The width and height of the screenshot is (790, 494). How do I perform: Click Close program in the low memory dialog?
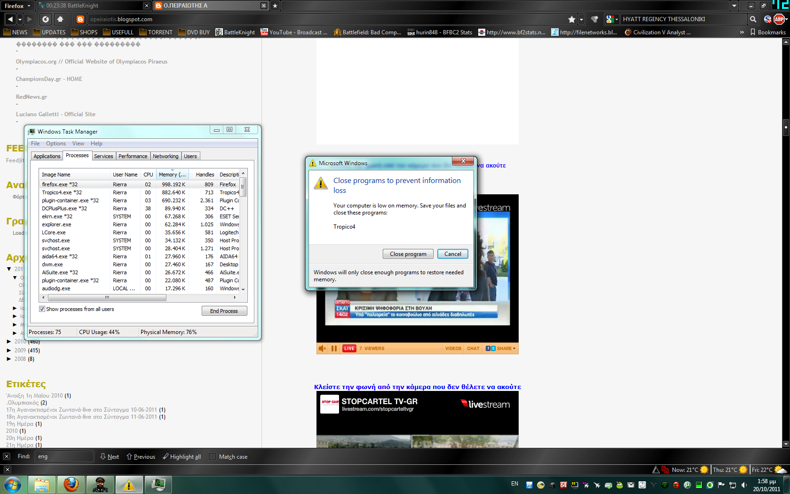point(408,254)
